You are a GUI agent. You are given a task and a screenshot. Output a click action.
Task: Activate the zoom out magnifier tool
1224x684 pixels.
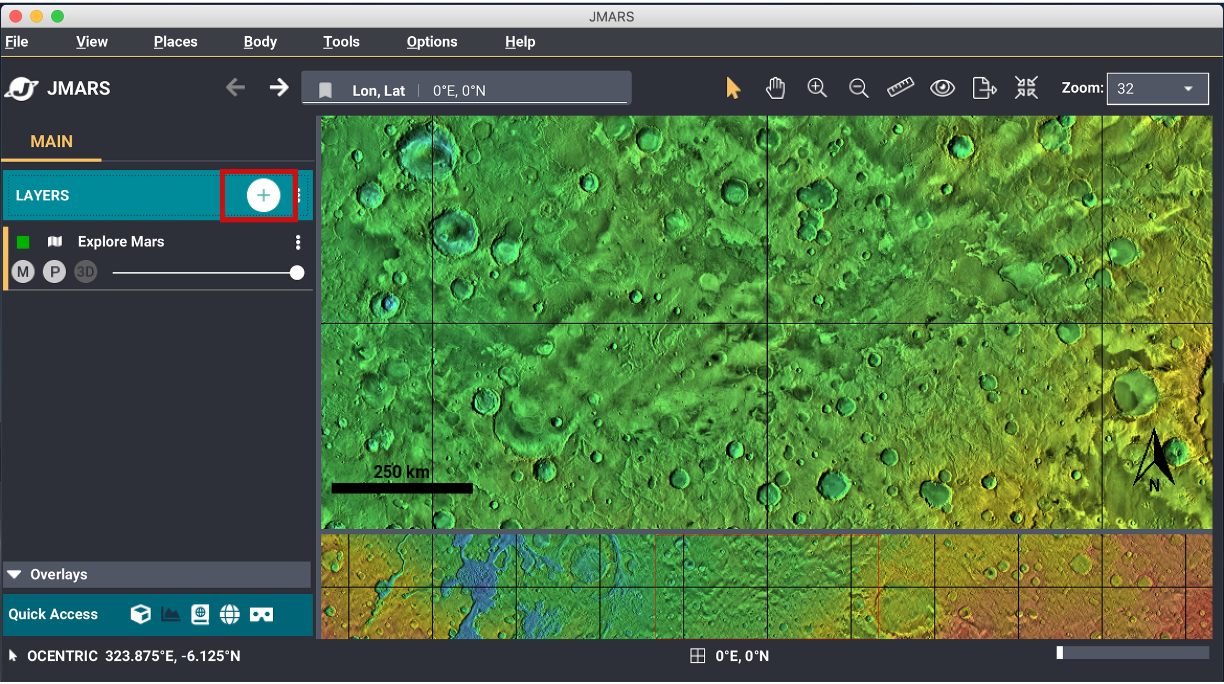(858, 88)
